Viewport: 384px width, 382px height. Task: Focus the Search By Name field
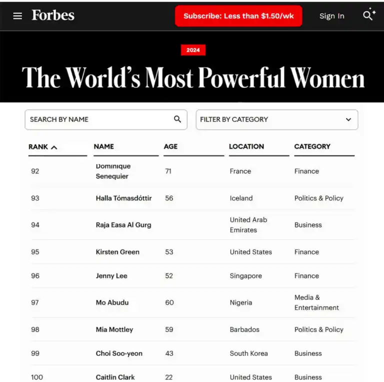(106, 119)
